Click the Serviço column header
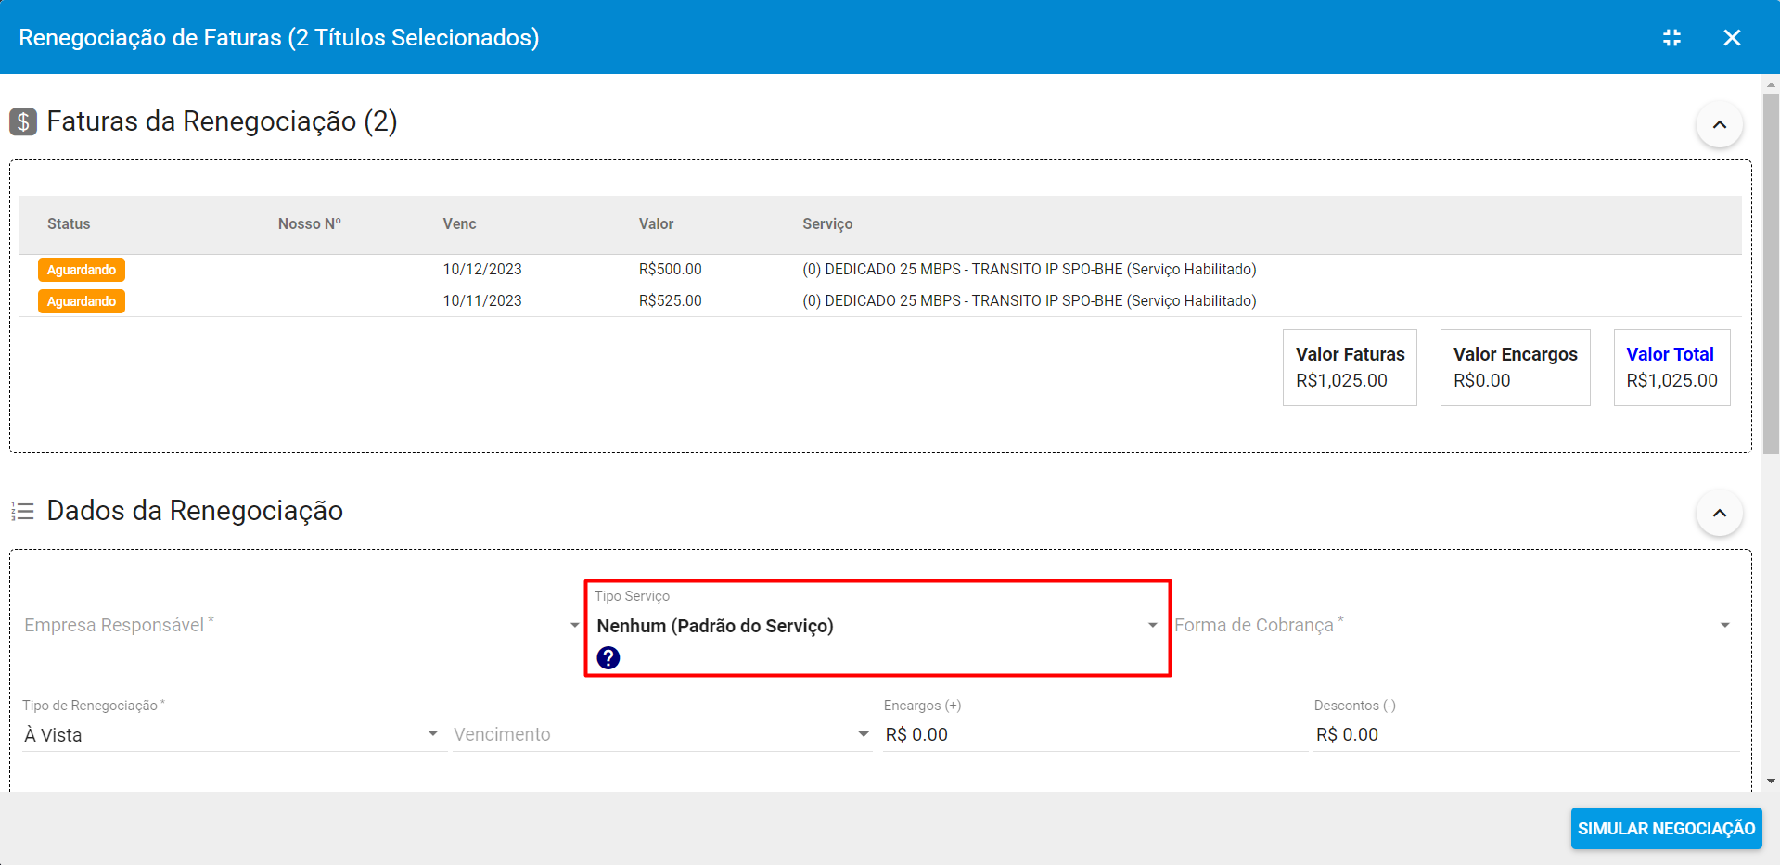Screen dimensions: 1780x865 [x=827, y=224]
